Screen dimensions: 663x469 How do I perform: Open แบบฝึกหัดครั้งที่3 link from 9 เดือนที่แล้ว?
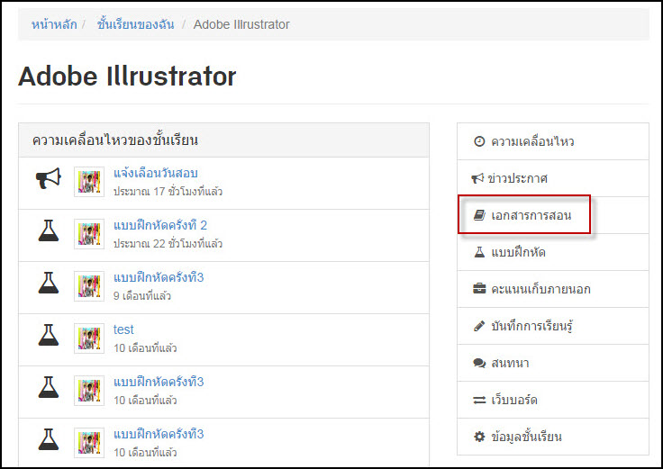coord(159,277)
